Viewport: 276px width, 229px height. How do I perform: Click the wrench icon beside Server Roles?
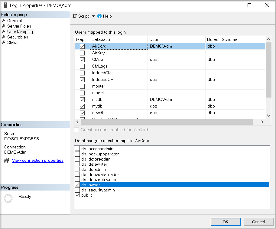pyautogui.click(x=4, y=26)
